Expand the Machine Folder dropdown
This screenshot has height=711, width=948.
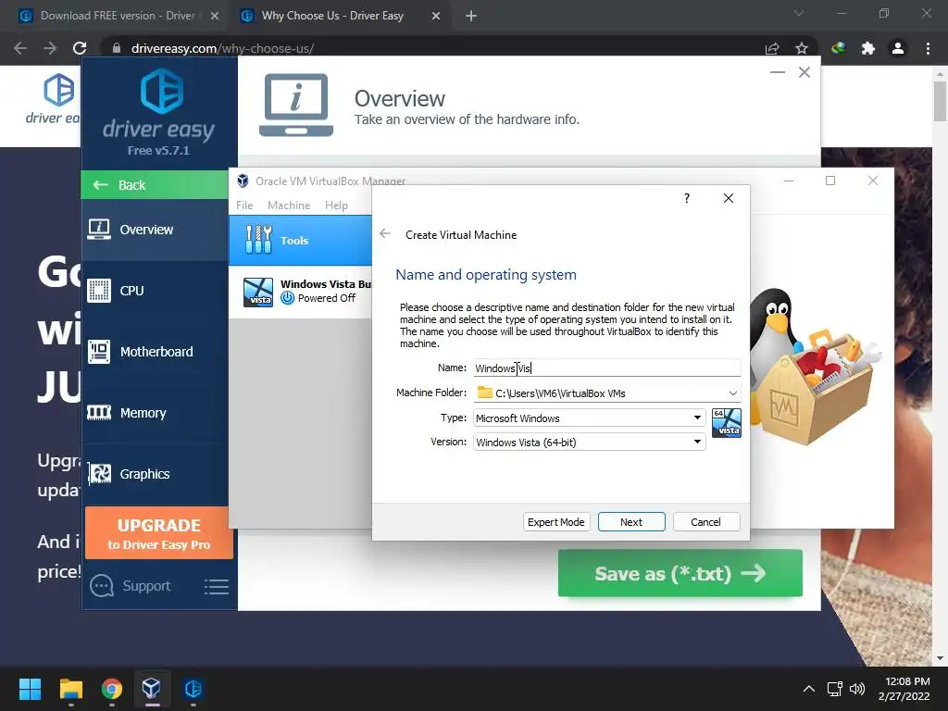(x=733, y=393)
